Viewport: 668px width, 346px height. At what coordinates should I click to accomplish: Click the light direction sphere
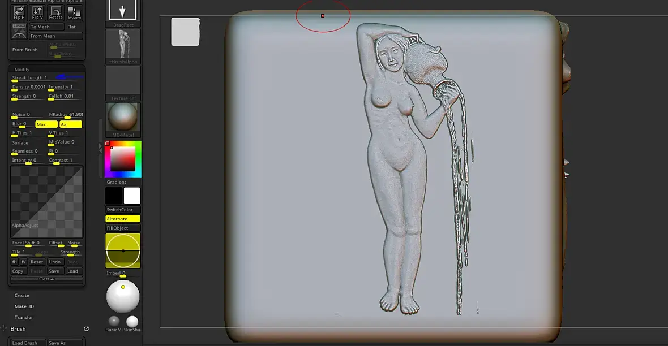123,296
